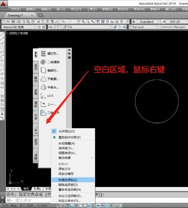Open the 绘图(D) menu
Screen dimensions: 188x208
pos(107,9)
